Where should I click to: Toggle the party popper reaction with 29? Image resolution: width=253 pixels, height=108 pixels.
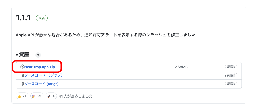(37, 96)
